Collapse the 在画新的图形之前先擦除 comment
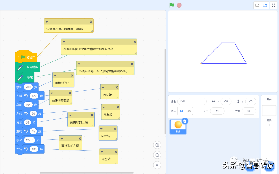 coord(64,42)
